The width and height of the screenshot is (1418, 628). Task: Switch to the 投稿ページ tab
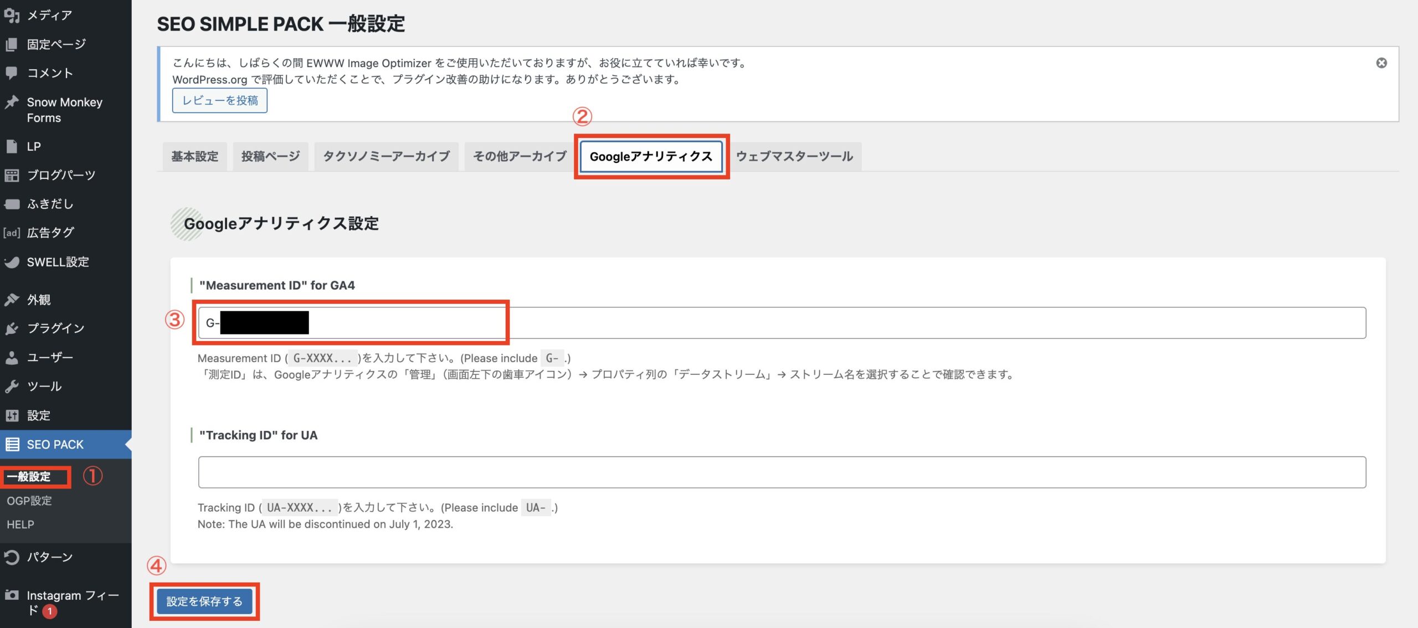point(270,157)
